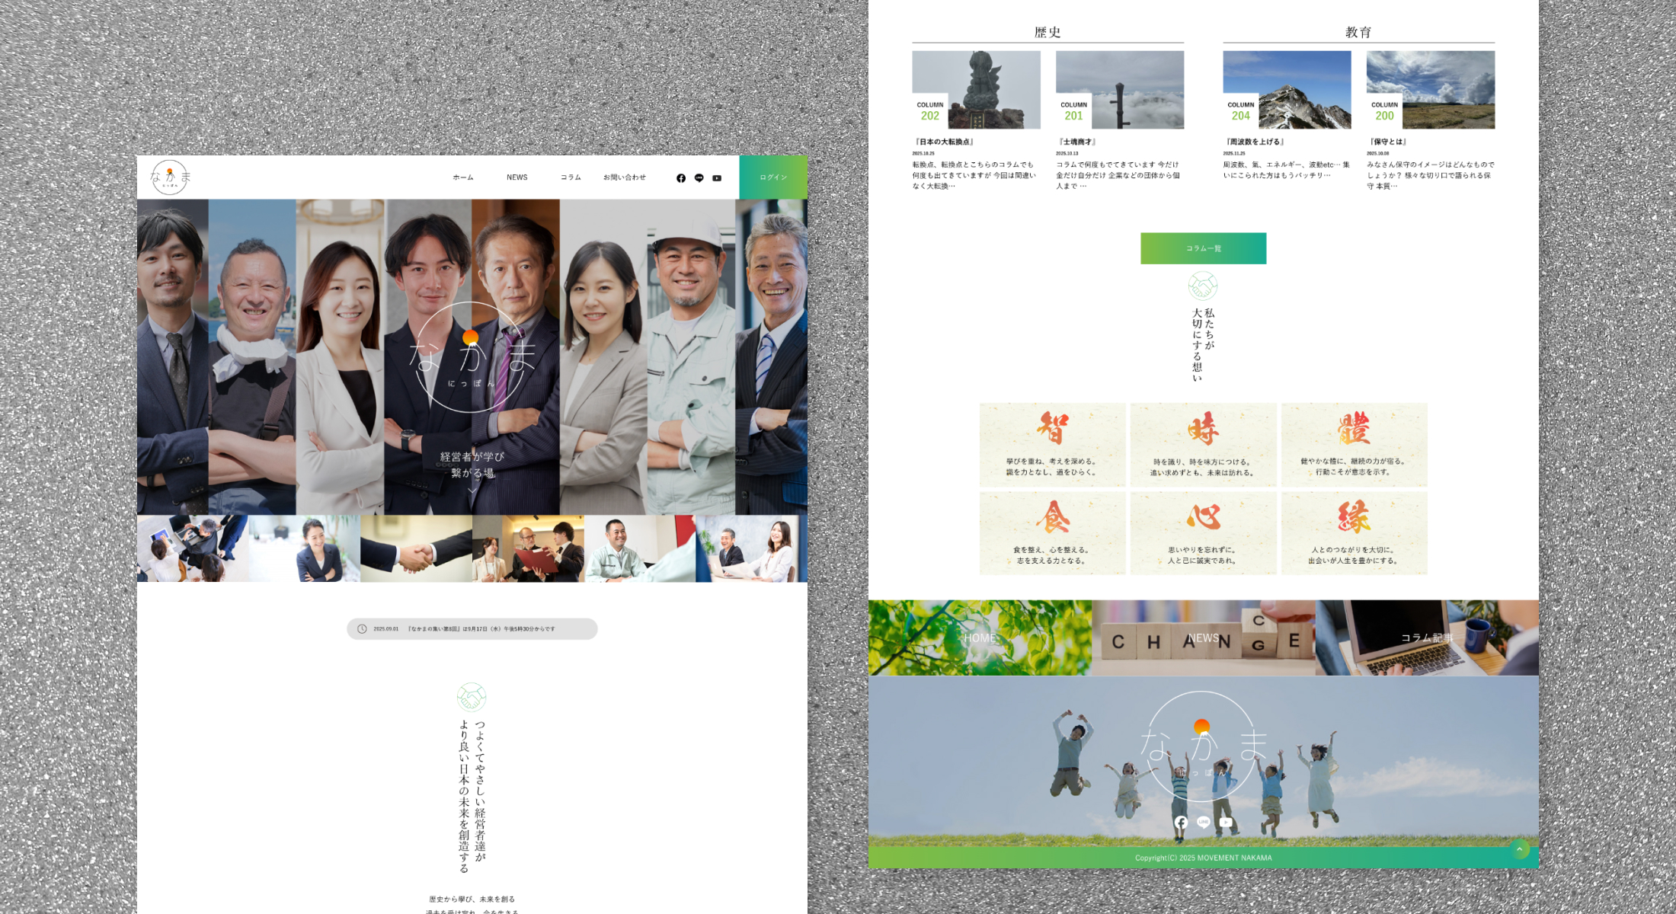The height and width of the screenshot is (914, 1676).
Task: Click the なかま logo in the header
Action: (x=171, y=177)
